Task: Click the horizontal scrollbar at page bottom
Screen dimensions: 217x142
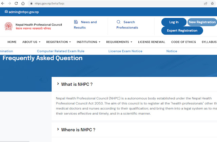Action: tap(15, 141)
